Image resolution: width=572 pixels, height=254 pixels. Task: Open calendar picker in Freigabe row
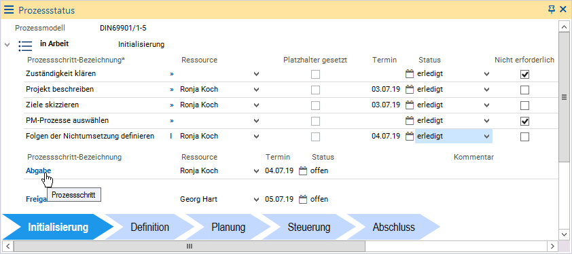(x=303, y=199)
